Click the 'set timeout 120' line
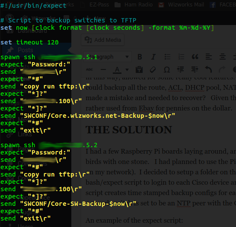The height and width of the screenshot is (227, 236). (29, 42)
